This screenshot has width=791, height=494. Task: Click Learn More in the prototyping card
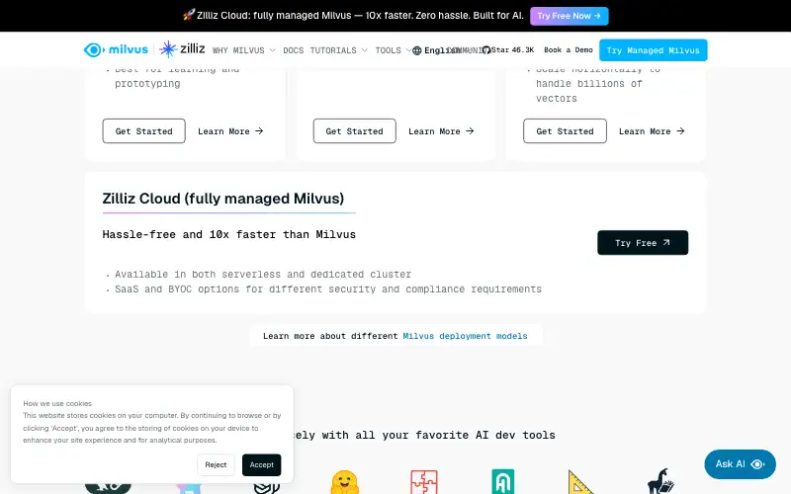(230, 131)
